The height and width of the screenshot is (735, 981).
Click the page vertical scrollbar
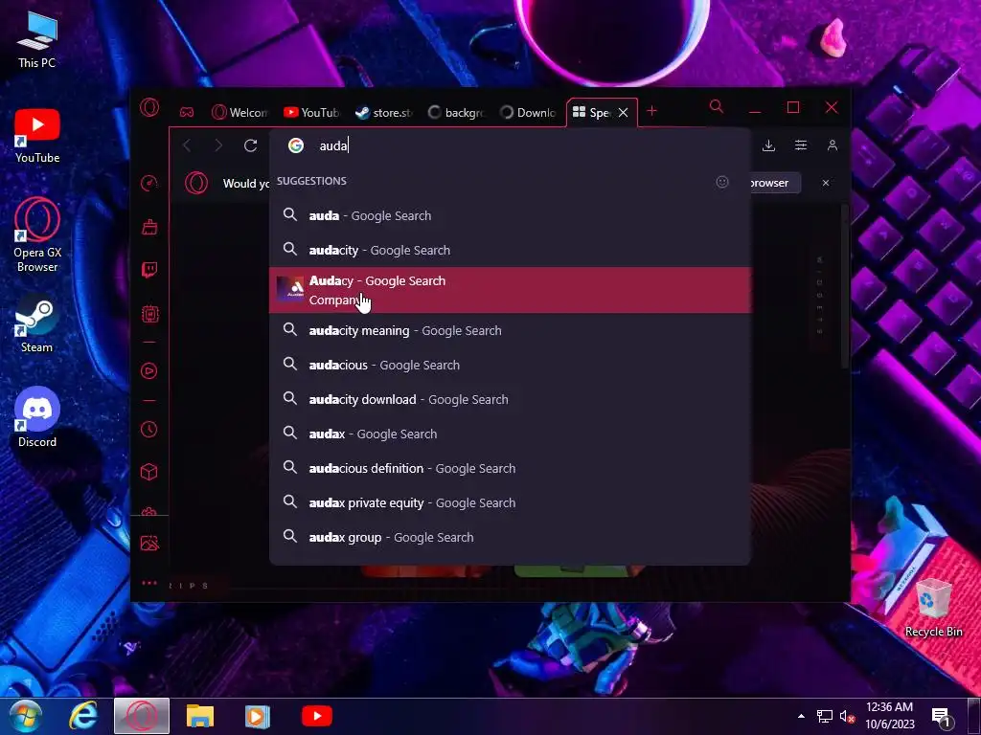point(844,287)
